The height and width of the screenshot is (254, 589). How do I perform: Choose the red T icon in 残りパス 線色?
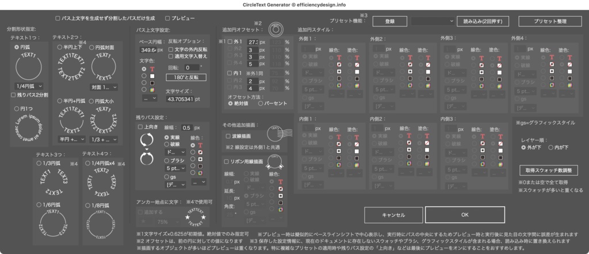click(x=201, y=145)
